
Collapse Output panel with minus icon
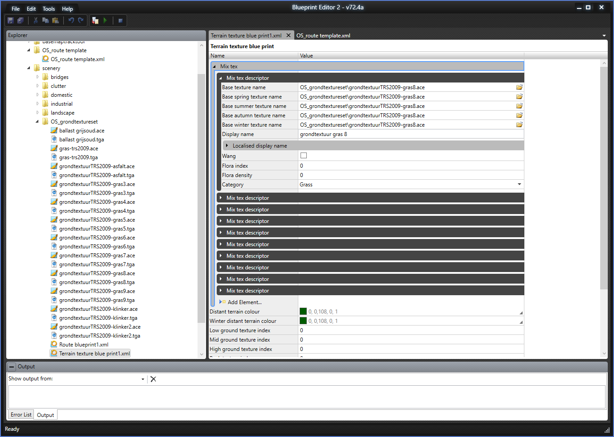coord(12,367)
